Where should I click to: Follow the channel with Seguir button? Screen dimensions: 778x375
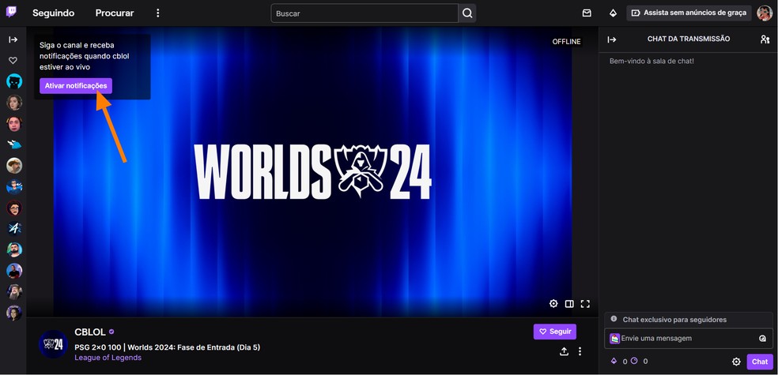[555, 332]
